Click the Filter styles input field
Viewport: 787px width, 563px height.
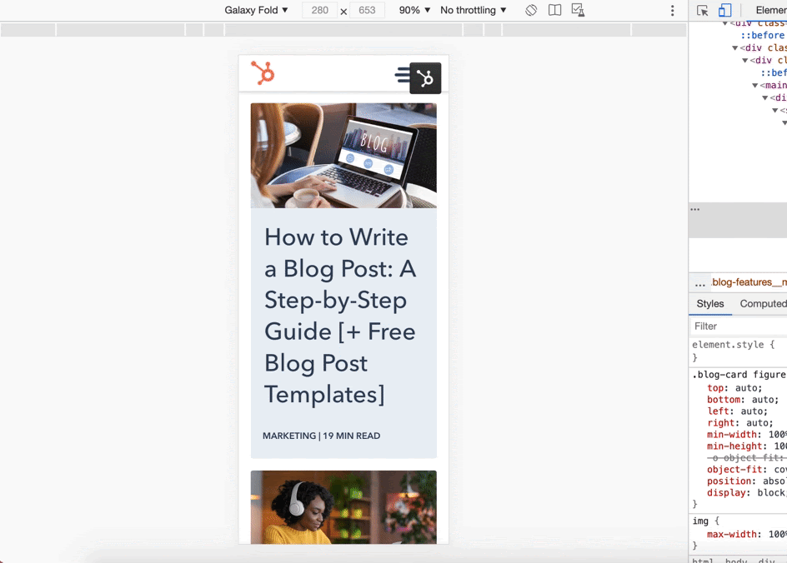[738, 326]
